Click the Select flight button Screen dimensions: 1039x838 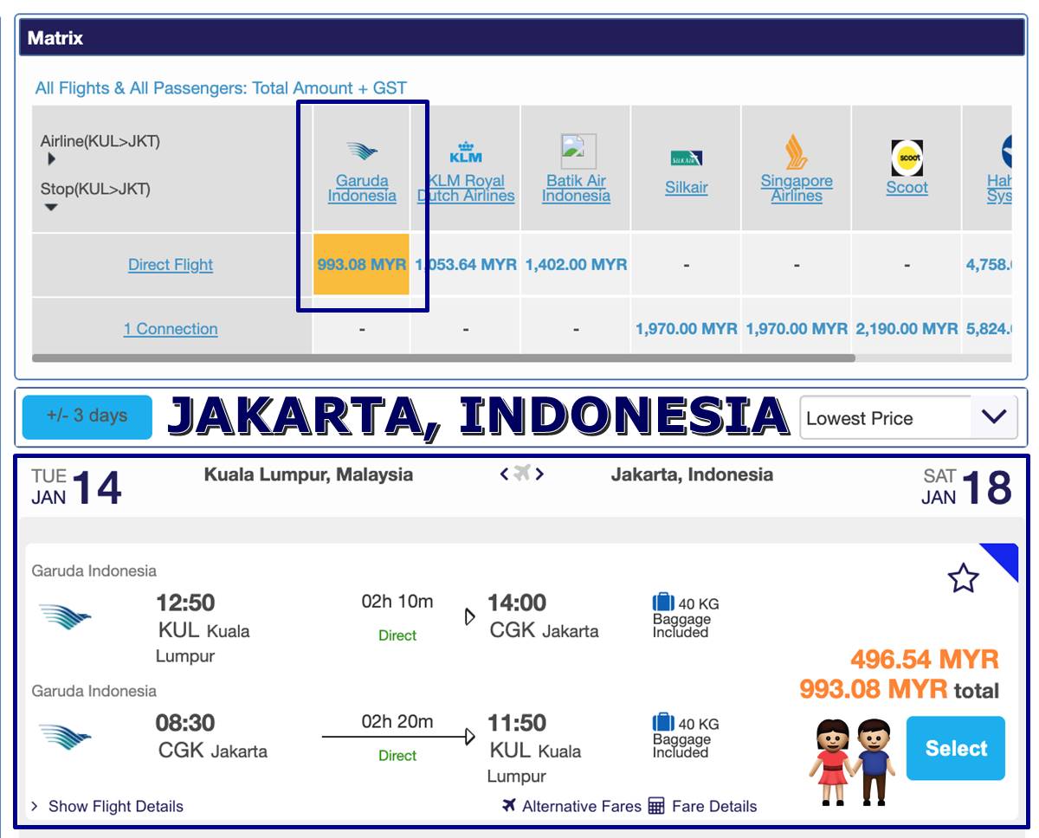point(956,748)
